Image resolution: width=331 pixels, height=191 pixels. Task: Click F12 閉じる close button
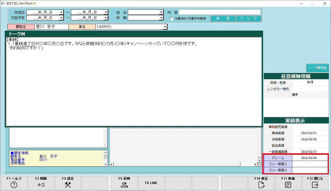point(315,183)
